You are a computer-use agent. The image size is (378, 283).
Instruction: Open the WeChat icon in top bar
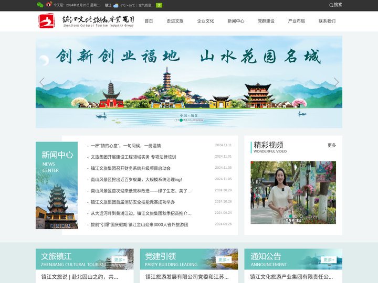[x=40, y=5]
